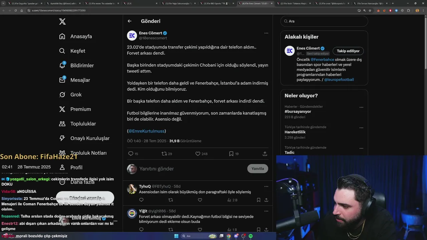Switch to X'te BBO Sports tab

[218, 3]
